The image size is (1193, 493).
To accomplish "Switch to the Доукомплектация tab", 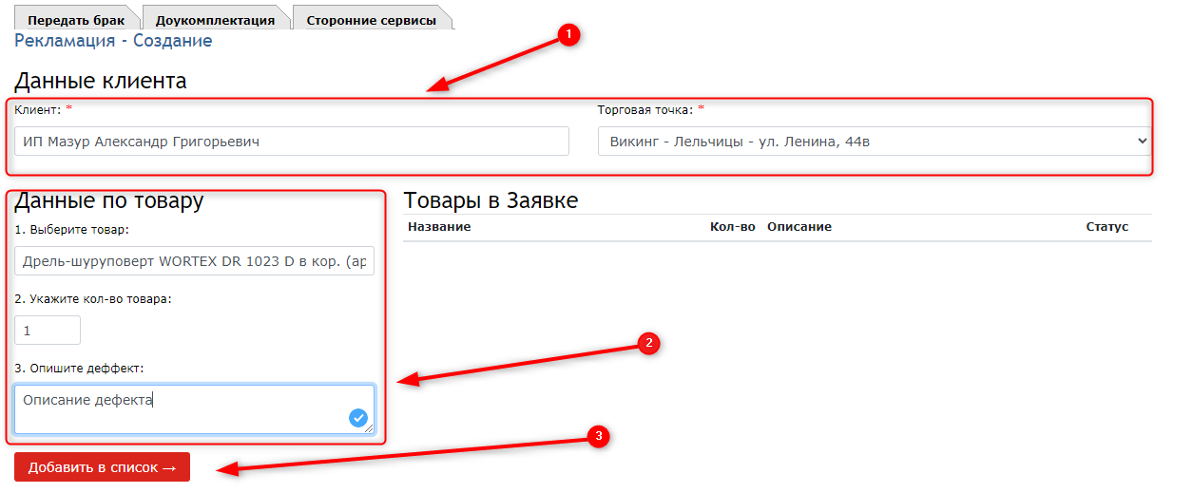I will click(215, 19).
